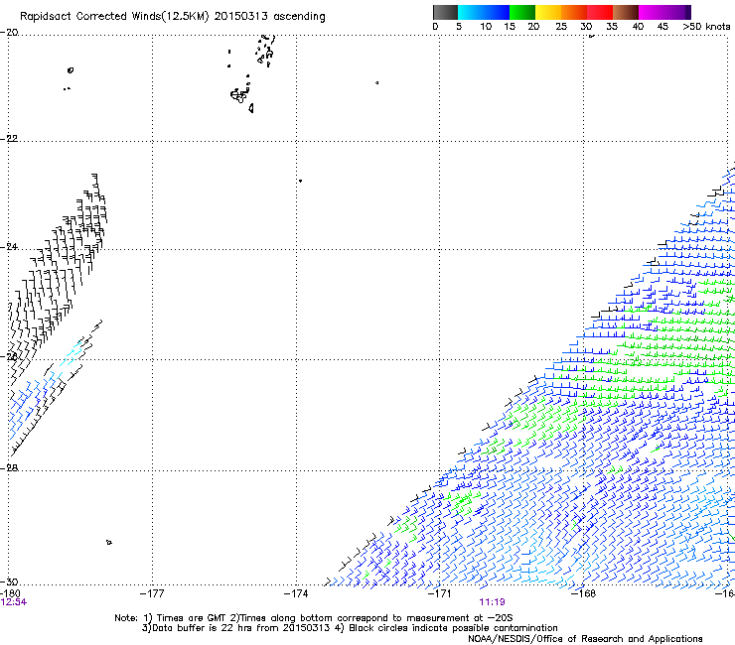735x645 pixels.
Task: Select the yellow 20-25 knots legend swatch
Action: coord(548,12)
